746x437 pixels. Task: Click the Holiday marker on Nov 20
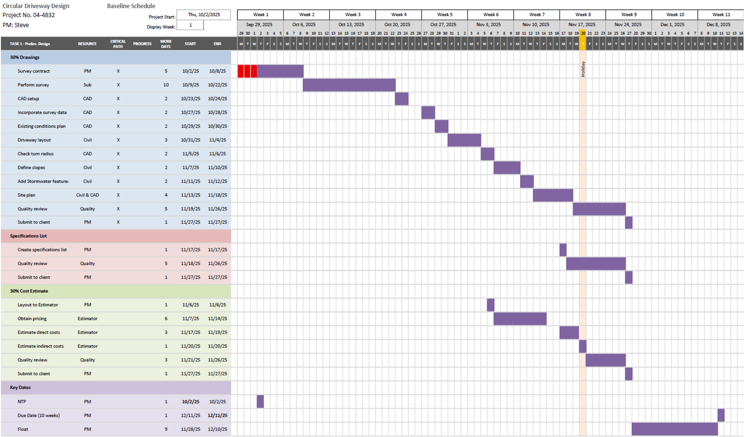click(x=583, y=69)
